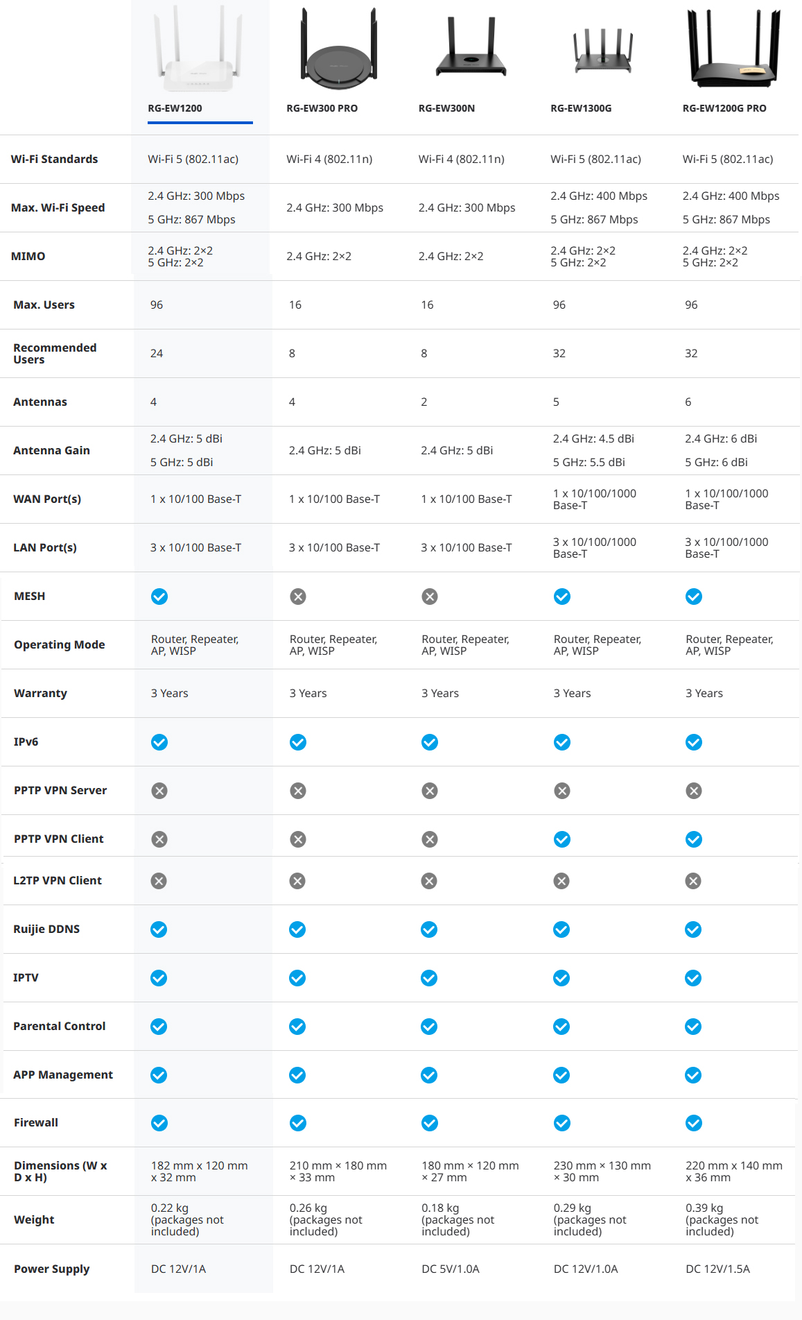Viewport: 802px width, 1320px height.
Task: Click the RG-EW1300G router image
Action: (602, 51)
